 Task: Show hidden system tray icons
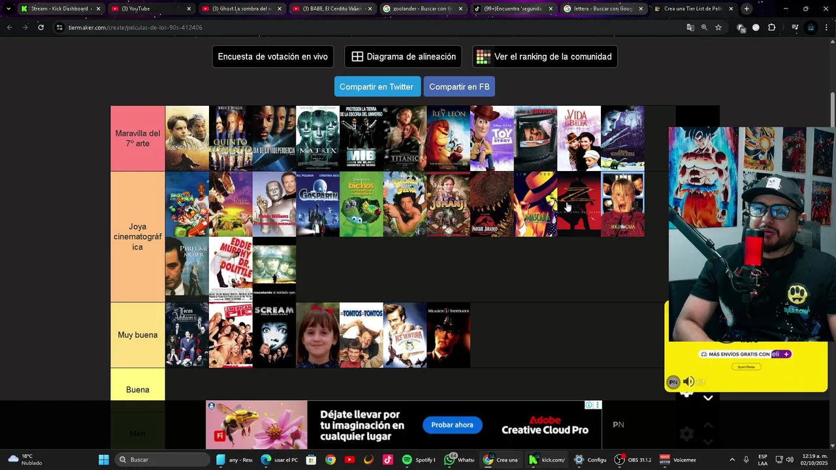pos(731,460)
